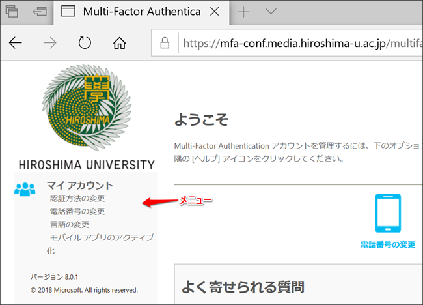423x305 pixels.
Task: Go back with the back arrow
Action: pos(16,43)
